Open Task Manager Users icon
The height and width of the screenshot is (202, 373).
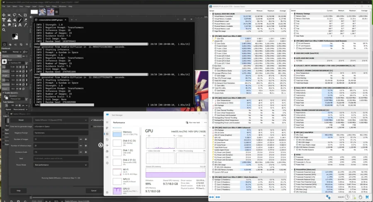(x=107, y=151)
